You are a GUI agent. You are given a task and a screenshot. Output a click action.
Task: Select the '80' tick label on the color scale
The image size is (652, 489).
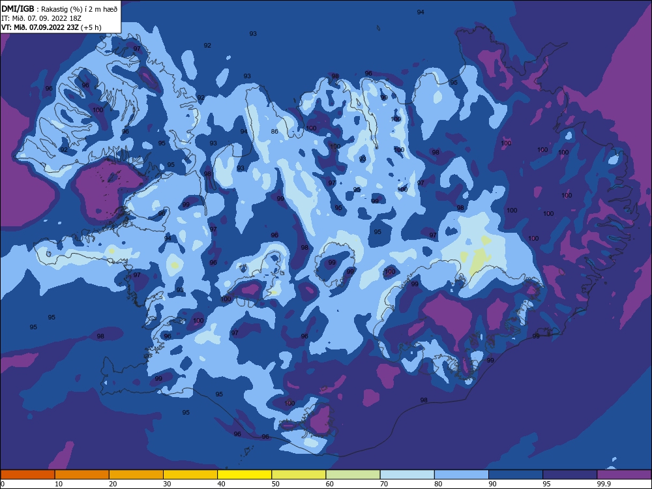[438, 484]
